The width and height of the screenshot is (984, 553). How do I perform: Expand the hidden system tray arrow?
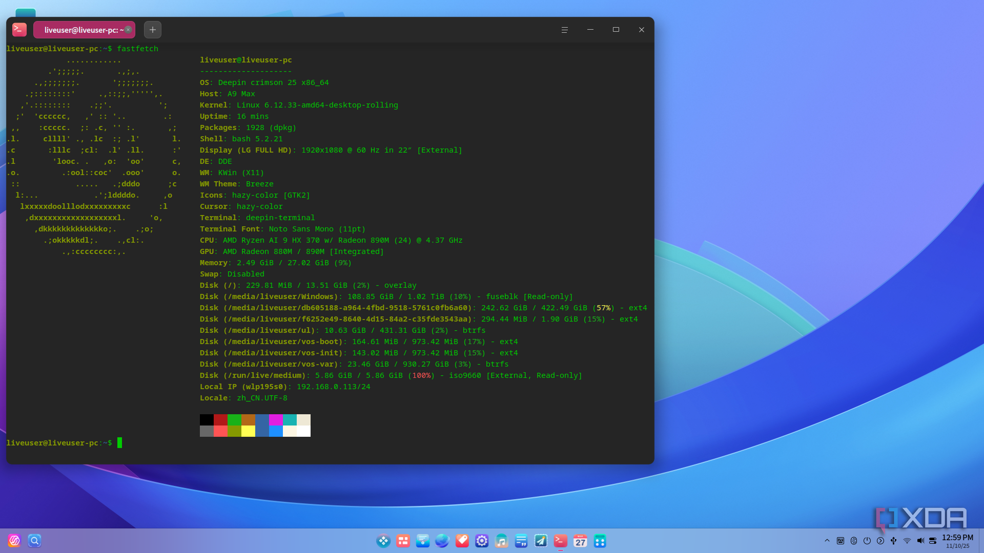tap(827, 541)
